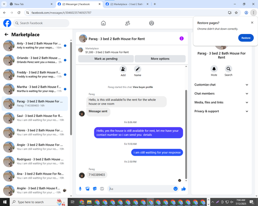This screenshot has height=206, width=258.
Task: Mute the chat with bell icon
Action: coord(214,69)
